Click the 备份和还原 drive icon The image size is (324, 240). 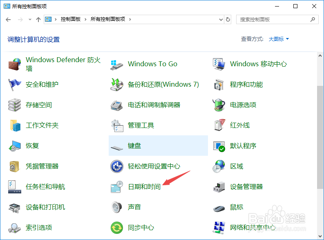[x=117, y=85]
